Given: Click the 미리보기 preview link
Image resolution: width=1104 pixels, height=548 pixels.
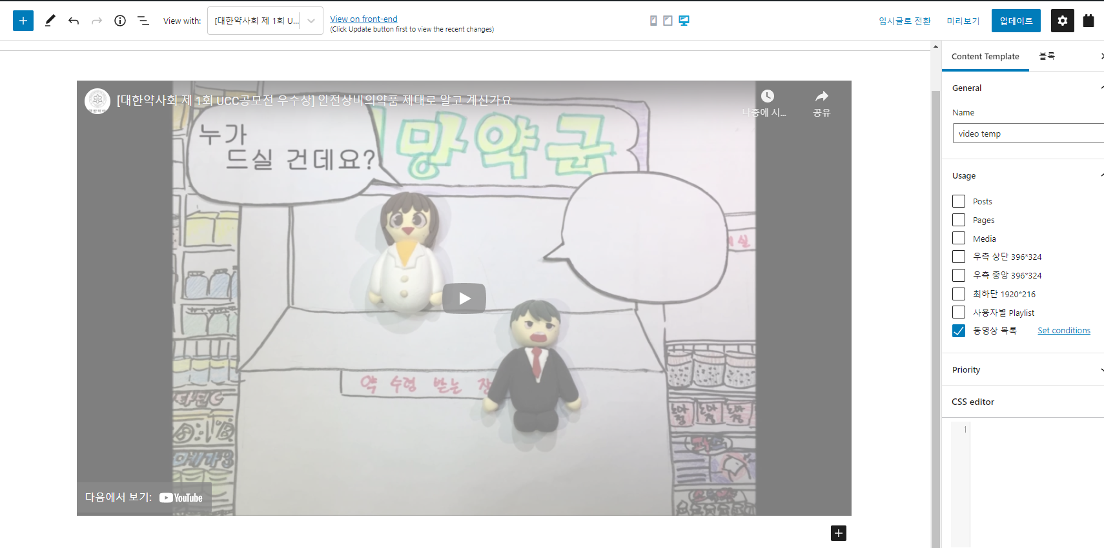Looking at the screenshot, I should coord(963,21).
